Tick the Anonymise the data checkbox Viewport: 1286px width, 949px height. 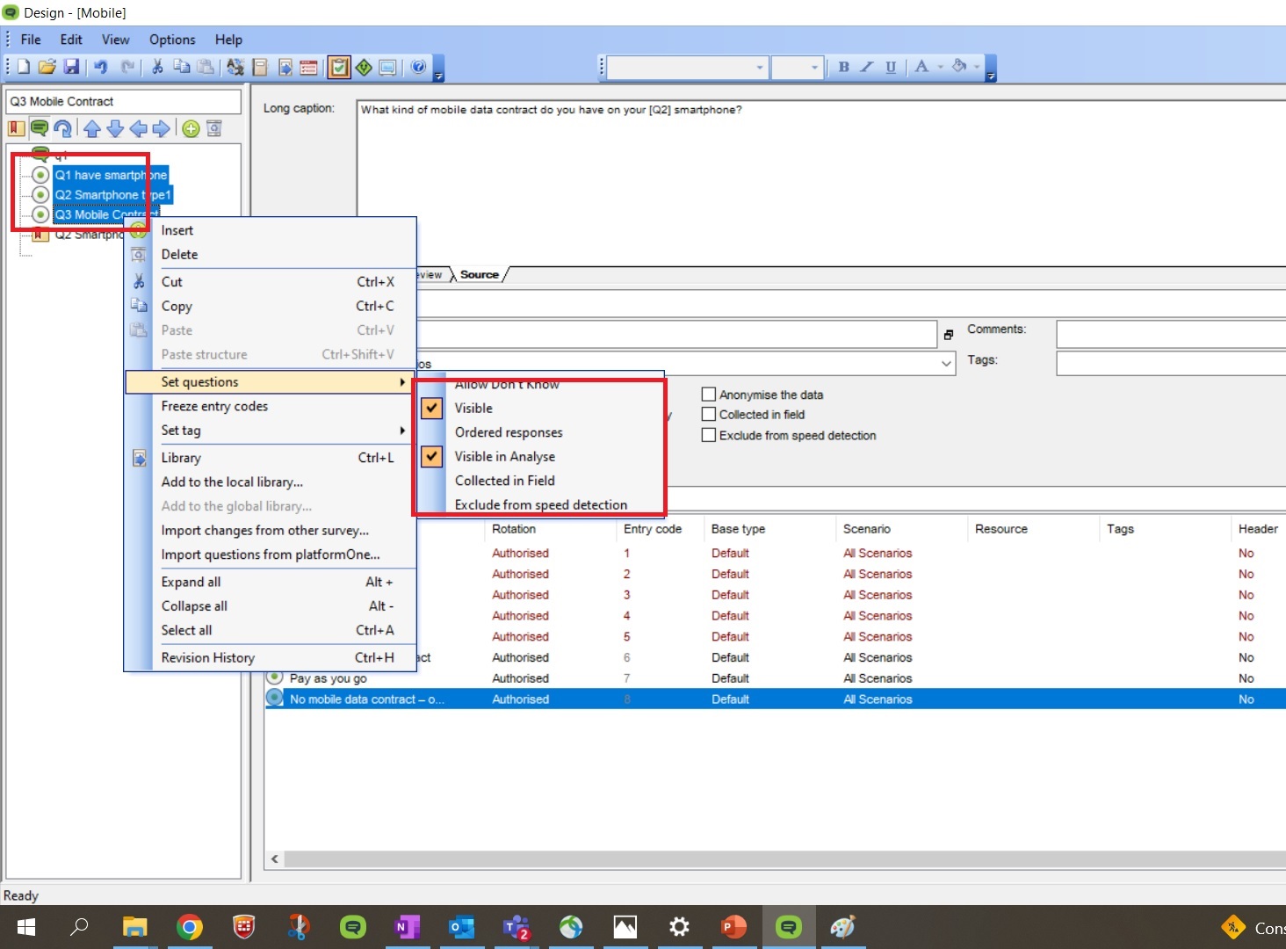coord(709,395)
